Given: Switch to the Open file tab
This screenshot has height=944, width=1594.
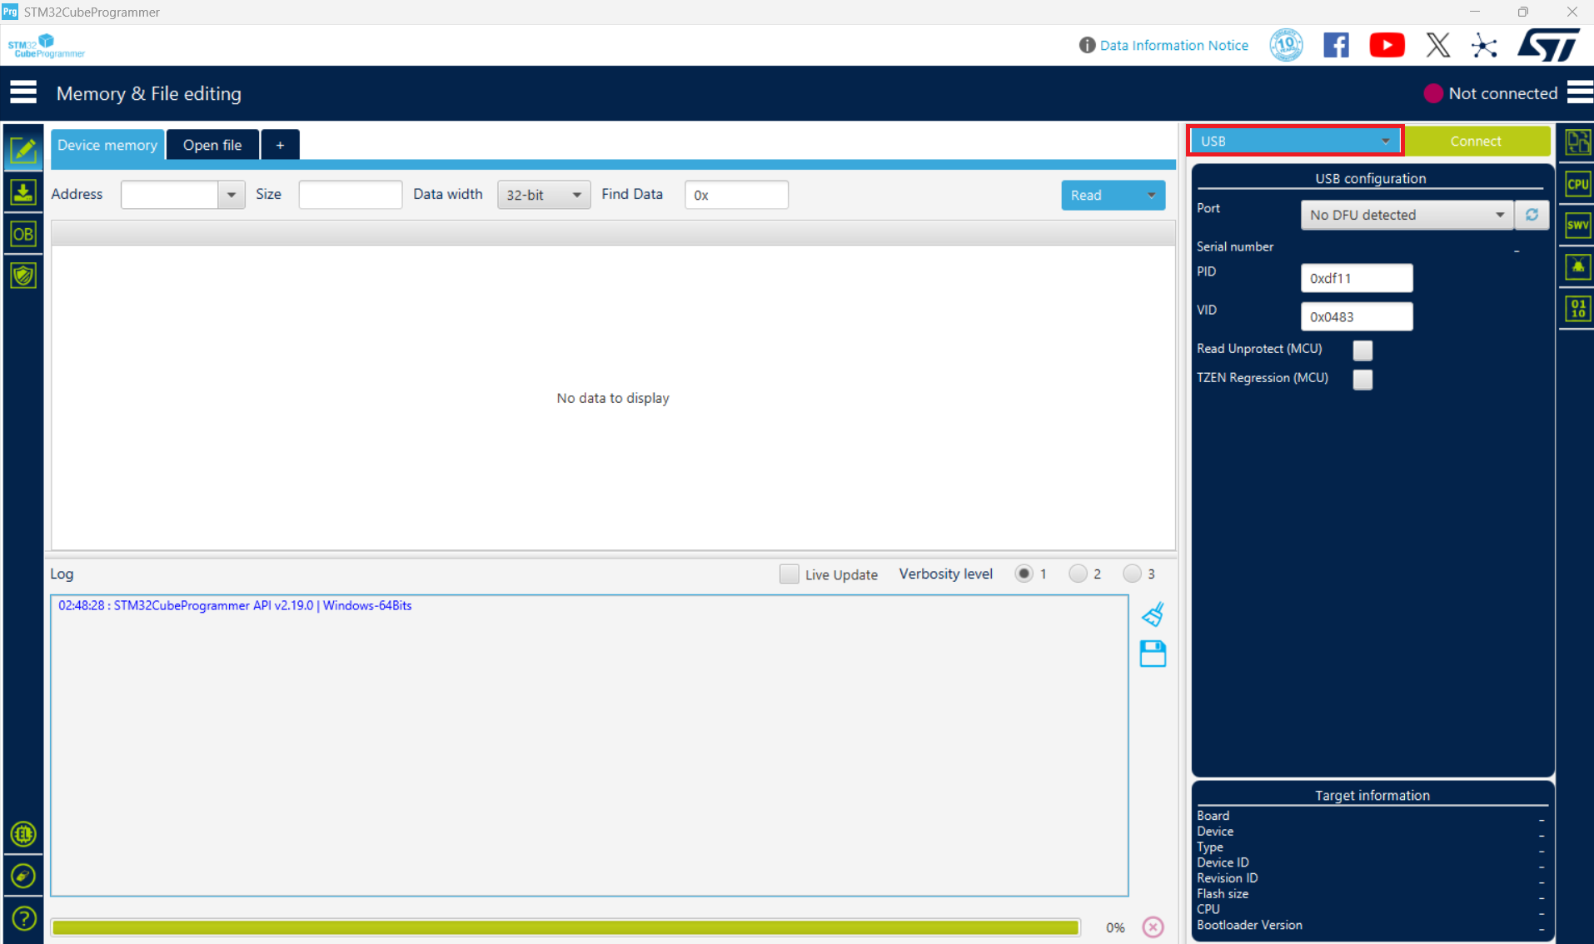Looking at the screenshot, I should [x=212, y=145].
